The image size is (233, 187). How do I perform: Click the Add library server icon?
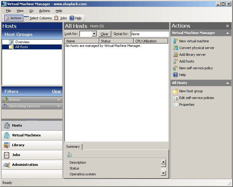[176, 55]
